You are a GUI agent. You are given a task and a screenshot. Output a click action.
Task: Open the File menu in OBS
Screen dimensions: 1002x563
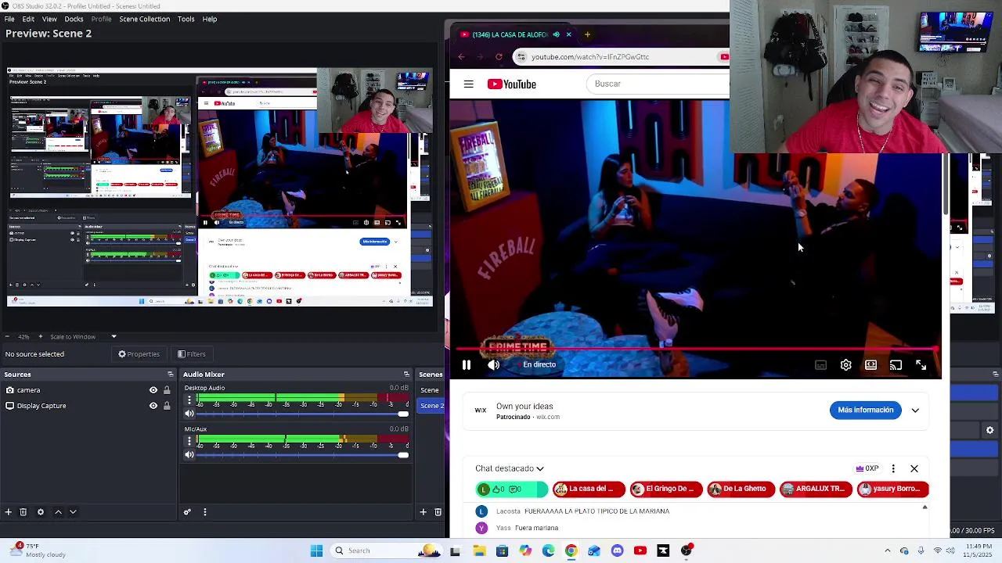(11, 19)
